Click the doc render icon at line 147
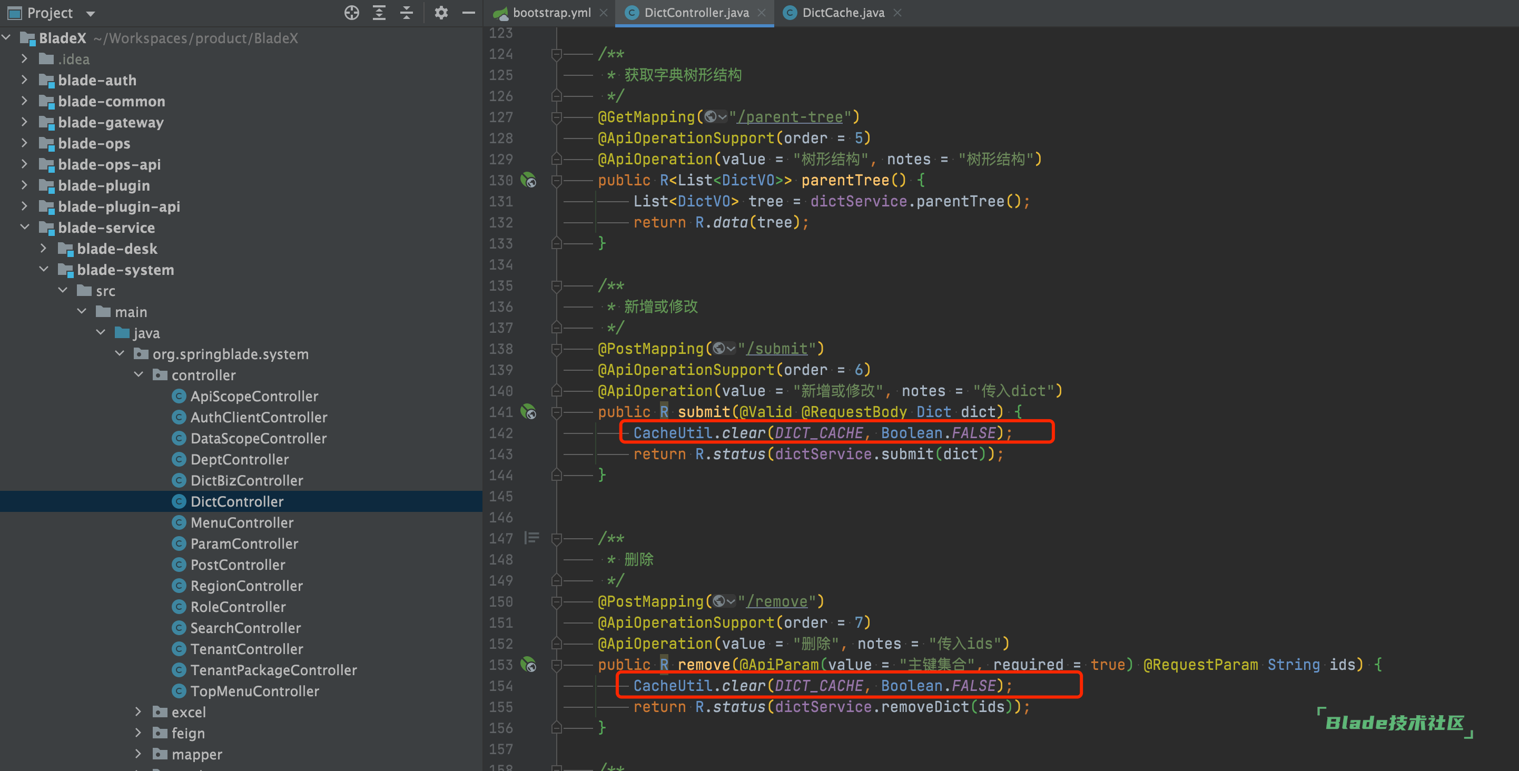1519x771 pixels. (x=531, y=538)
